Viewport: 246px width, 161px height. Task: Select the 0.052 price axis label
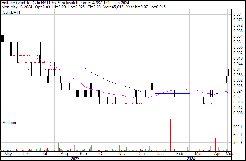click(x=238, y=53)
